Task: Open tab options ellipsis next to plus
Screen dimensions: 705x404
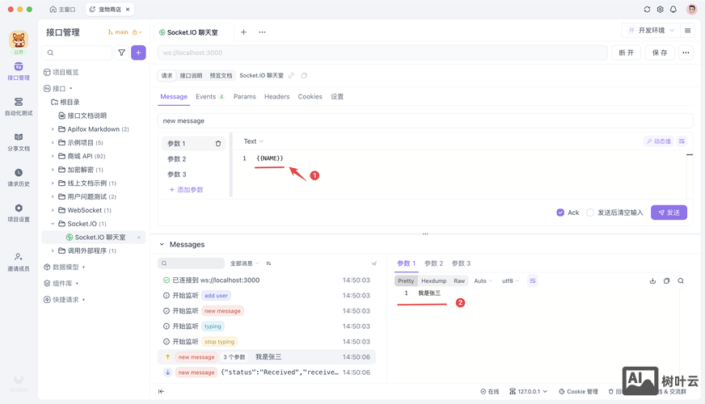Action: [262, 32]
